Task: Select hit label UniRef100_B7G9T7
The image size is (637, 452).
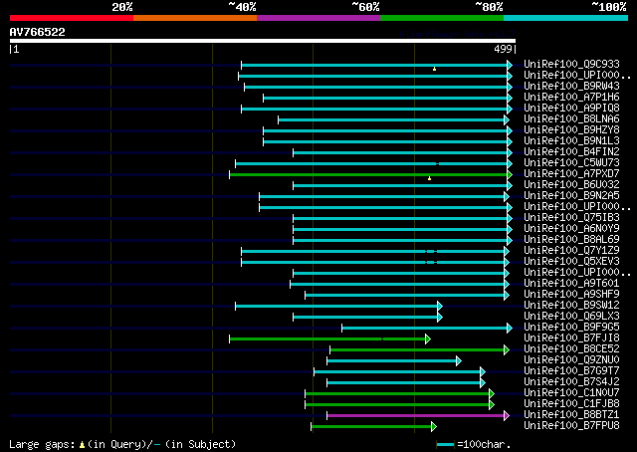Action: pyautogui.click(x=571, y=371)
